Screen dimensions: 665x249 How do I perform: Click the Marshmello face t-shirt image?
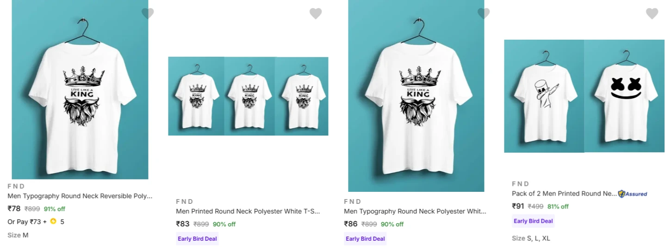624,96
